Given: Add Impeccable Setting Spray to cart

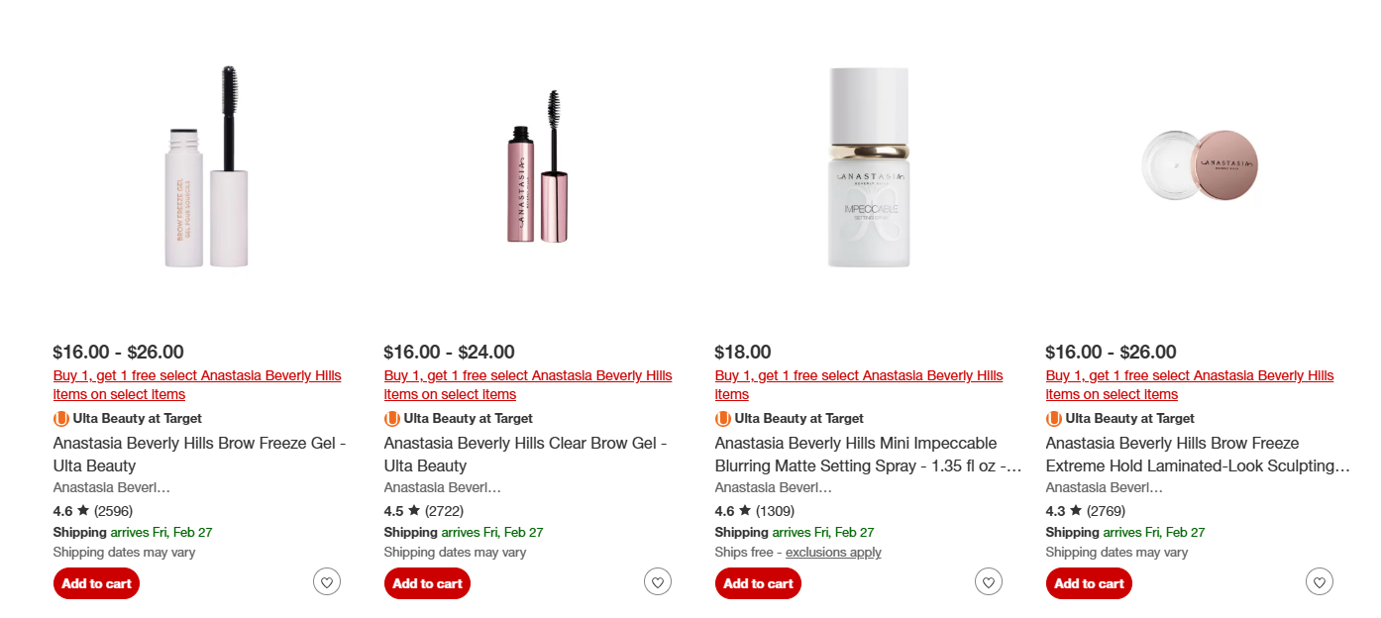Looking at the screenshot, I should tap(758, 583).
